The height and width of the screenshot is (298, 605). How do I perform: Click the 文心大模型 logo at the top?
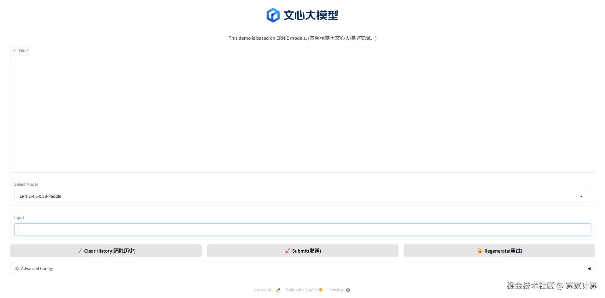(302, 15)
